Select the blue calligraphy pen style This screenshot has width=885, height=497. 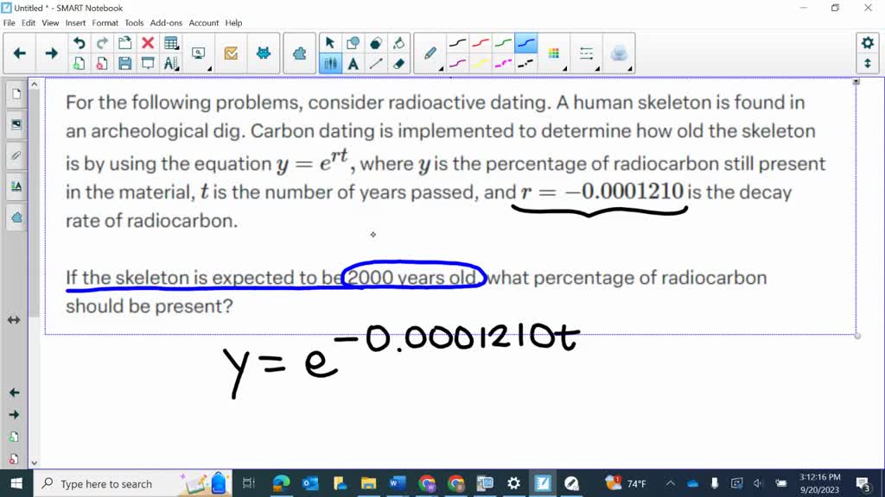tap(524, 41)
